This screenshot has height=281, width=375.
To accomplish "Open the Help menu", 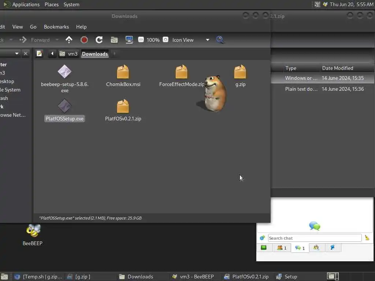I will (x=81, y=27).
